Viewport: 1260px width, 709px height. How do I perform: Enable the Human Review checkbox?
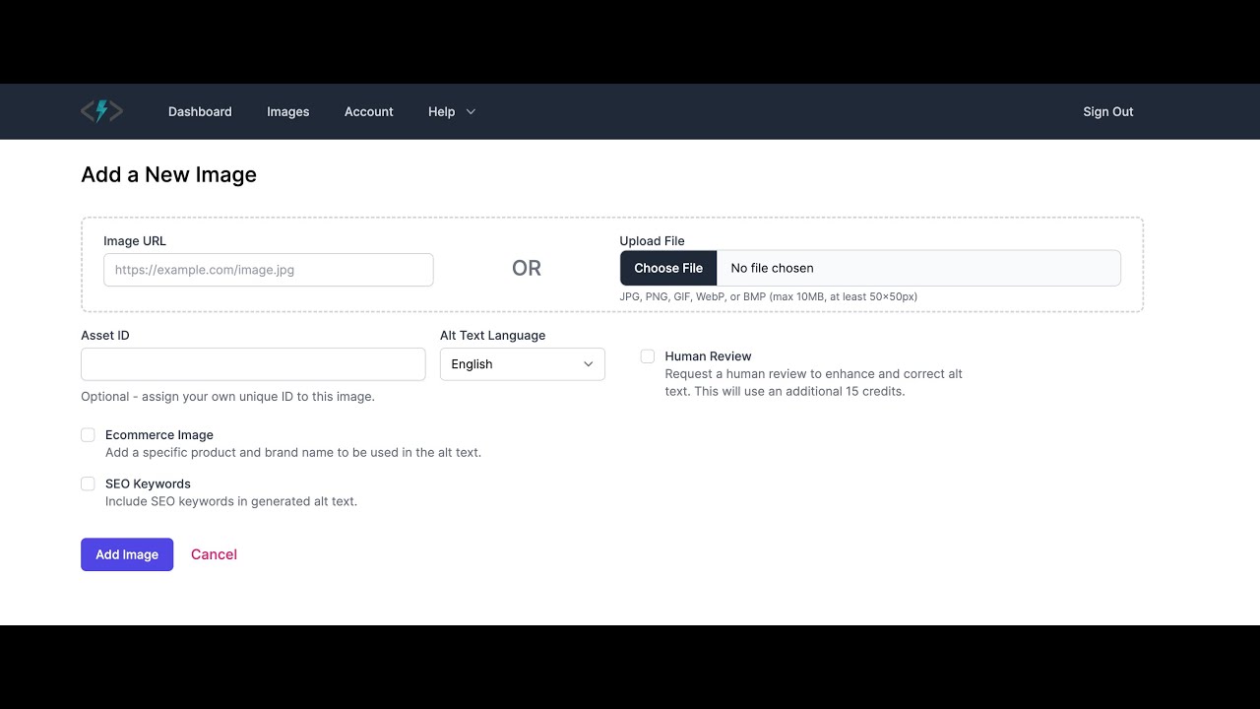[x=647, y=355]
